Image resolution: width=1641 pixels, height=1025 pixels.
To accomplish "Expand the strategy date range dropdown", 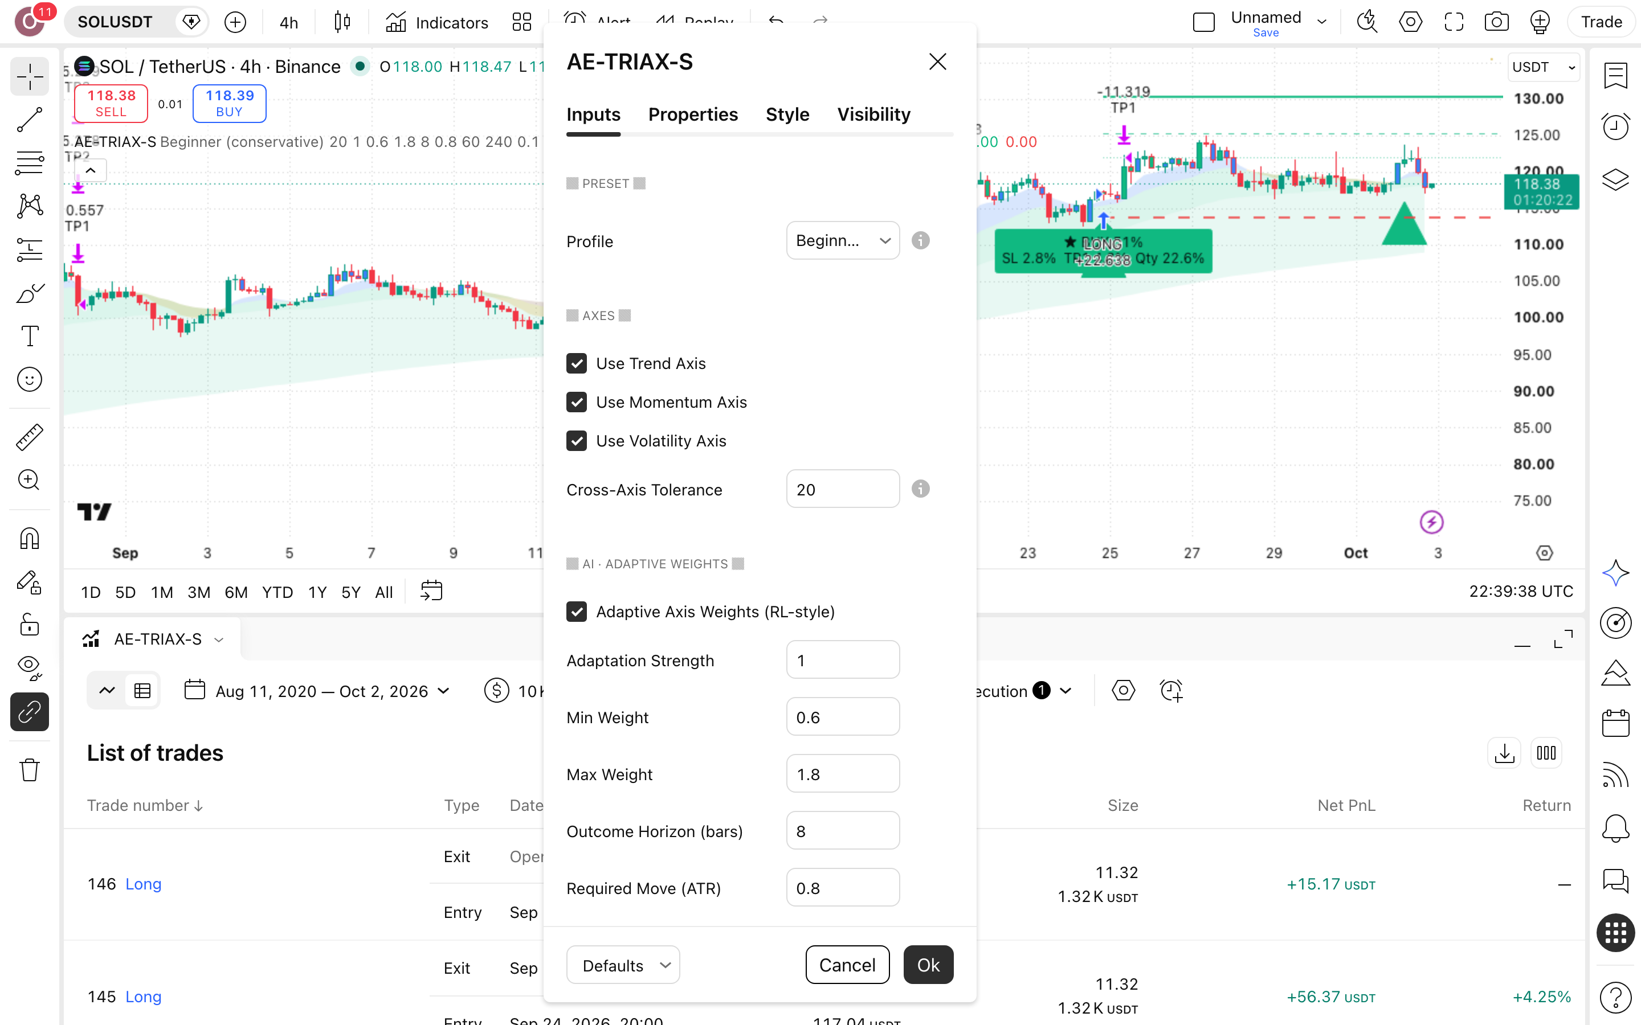I will tap(317, 691).
